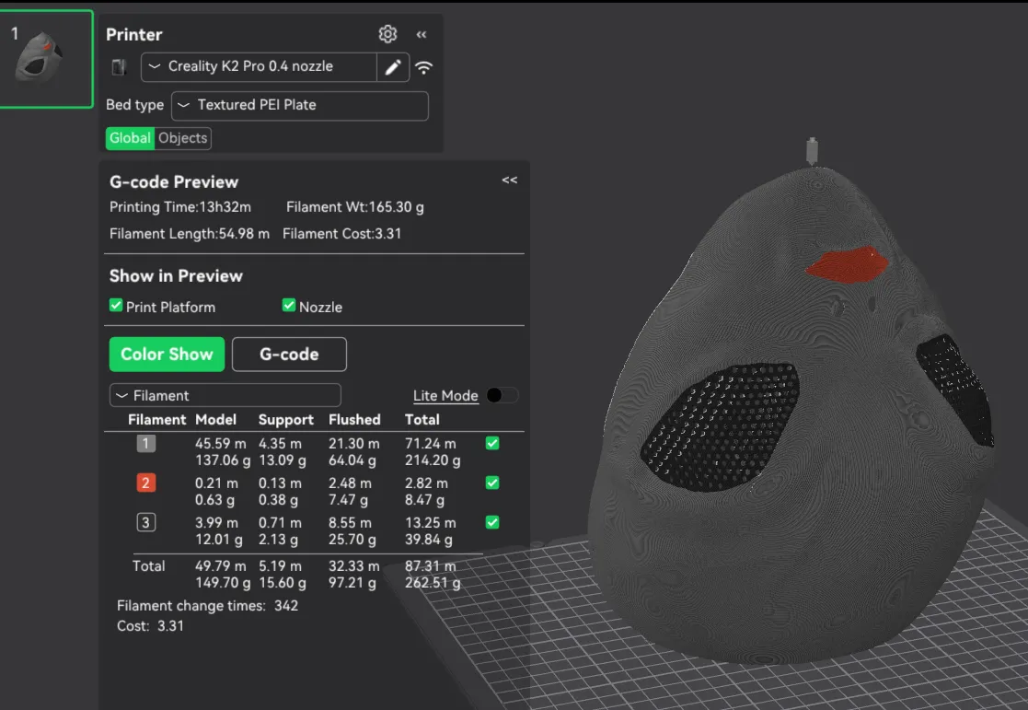Collapse the G-code Preview panel
The width and height of the screenshot is (1028, 710).
[x=510, y=180]
